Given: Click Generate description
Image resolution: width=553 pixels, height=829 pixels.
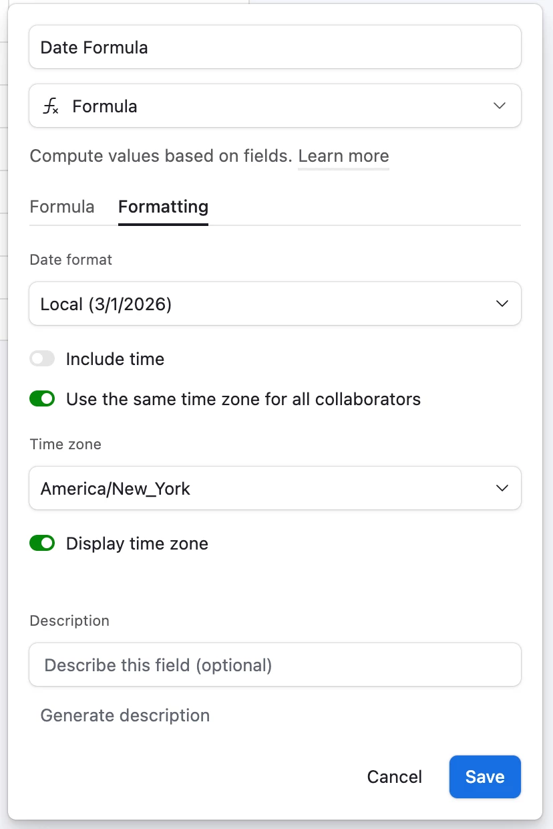Looking at the screenshot, I should click(x=125, y=715).
